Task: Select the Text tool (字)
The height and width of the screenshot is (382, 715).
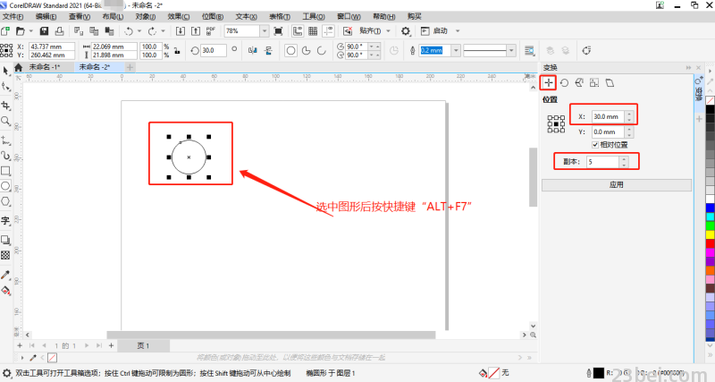Action: click(x=5, y=221)
